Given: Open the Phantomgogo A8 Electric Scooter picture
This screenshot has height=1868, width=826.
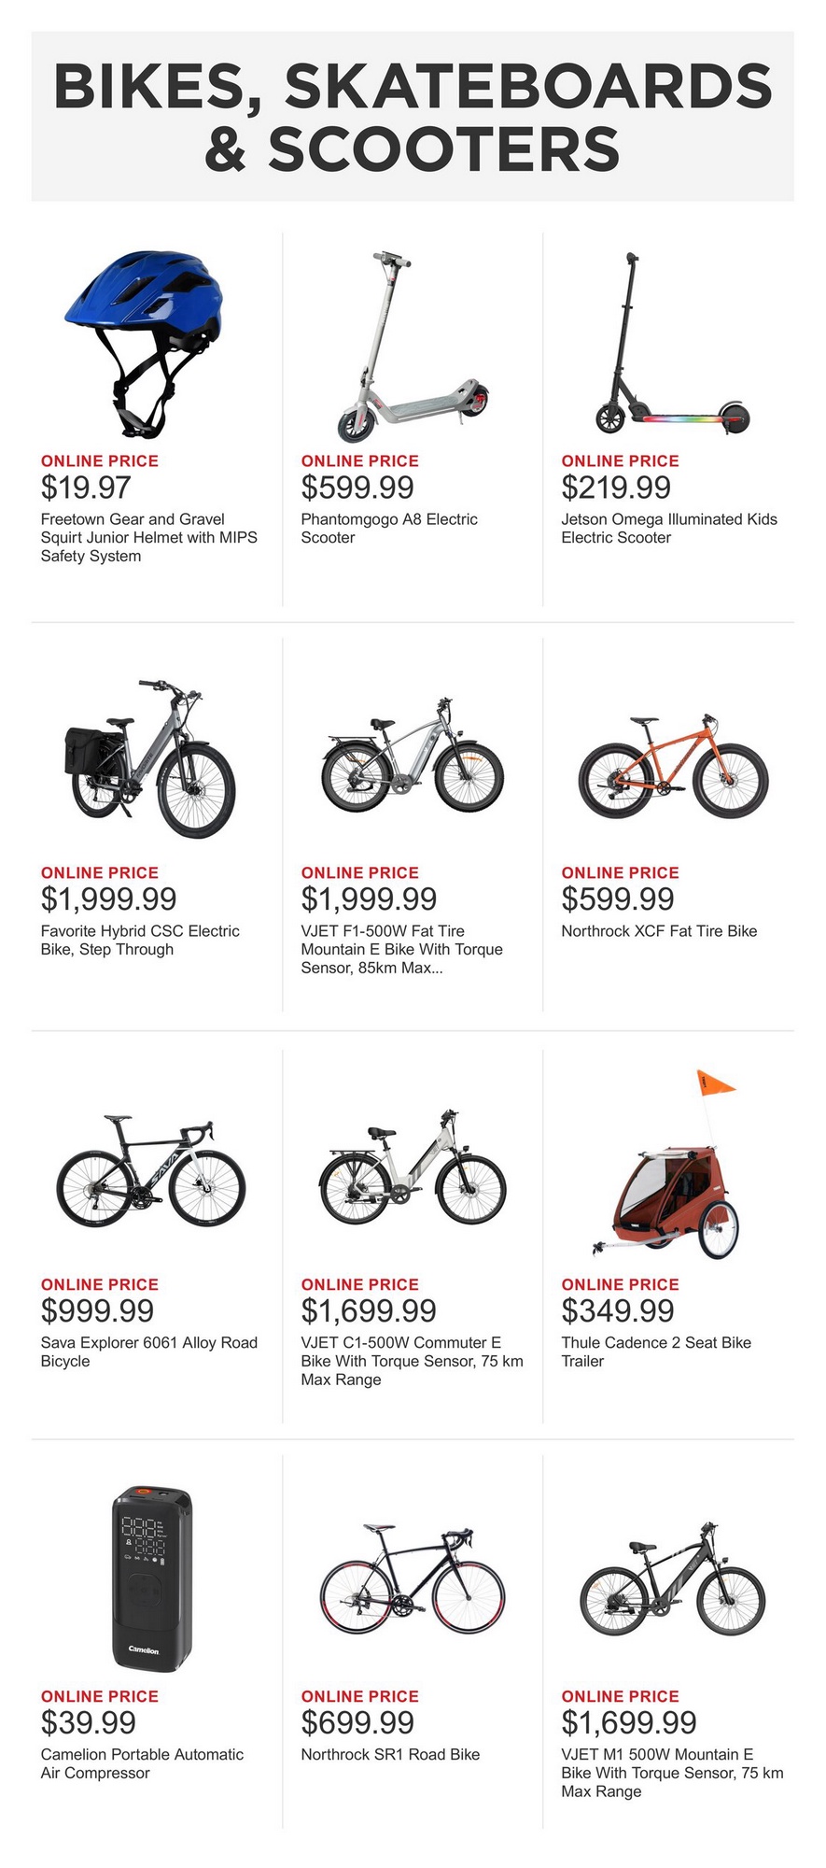Looking at the screenshot, I should [x=411, y=347].
